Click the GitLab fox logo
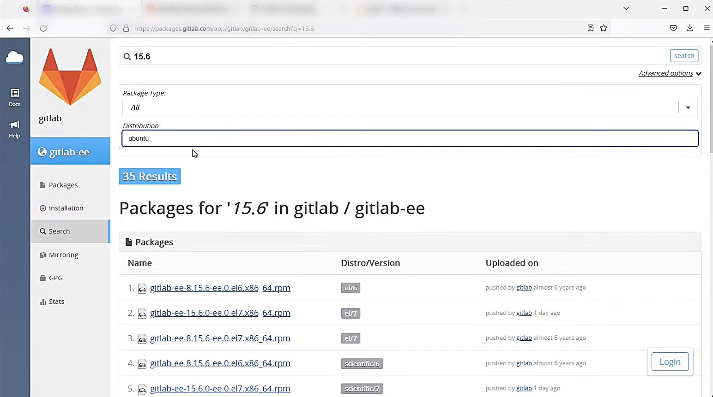 pos(70,77)
